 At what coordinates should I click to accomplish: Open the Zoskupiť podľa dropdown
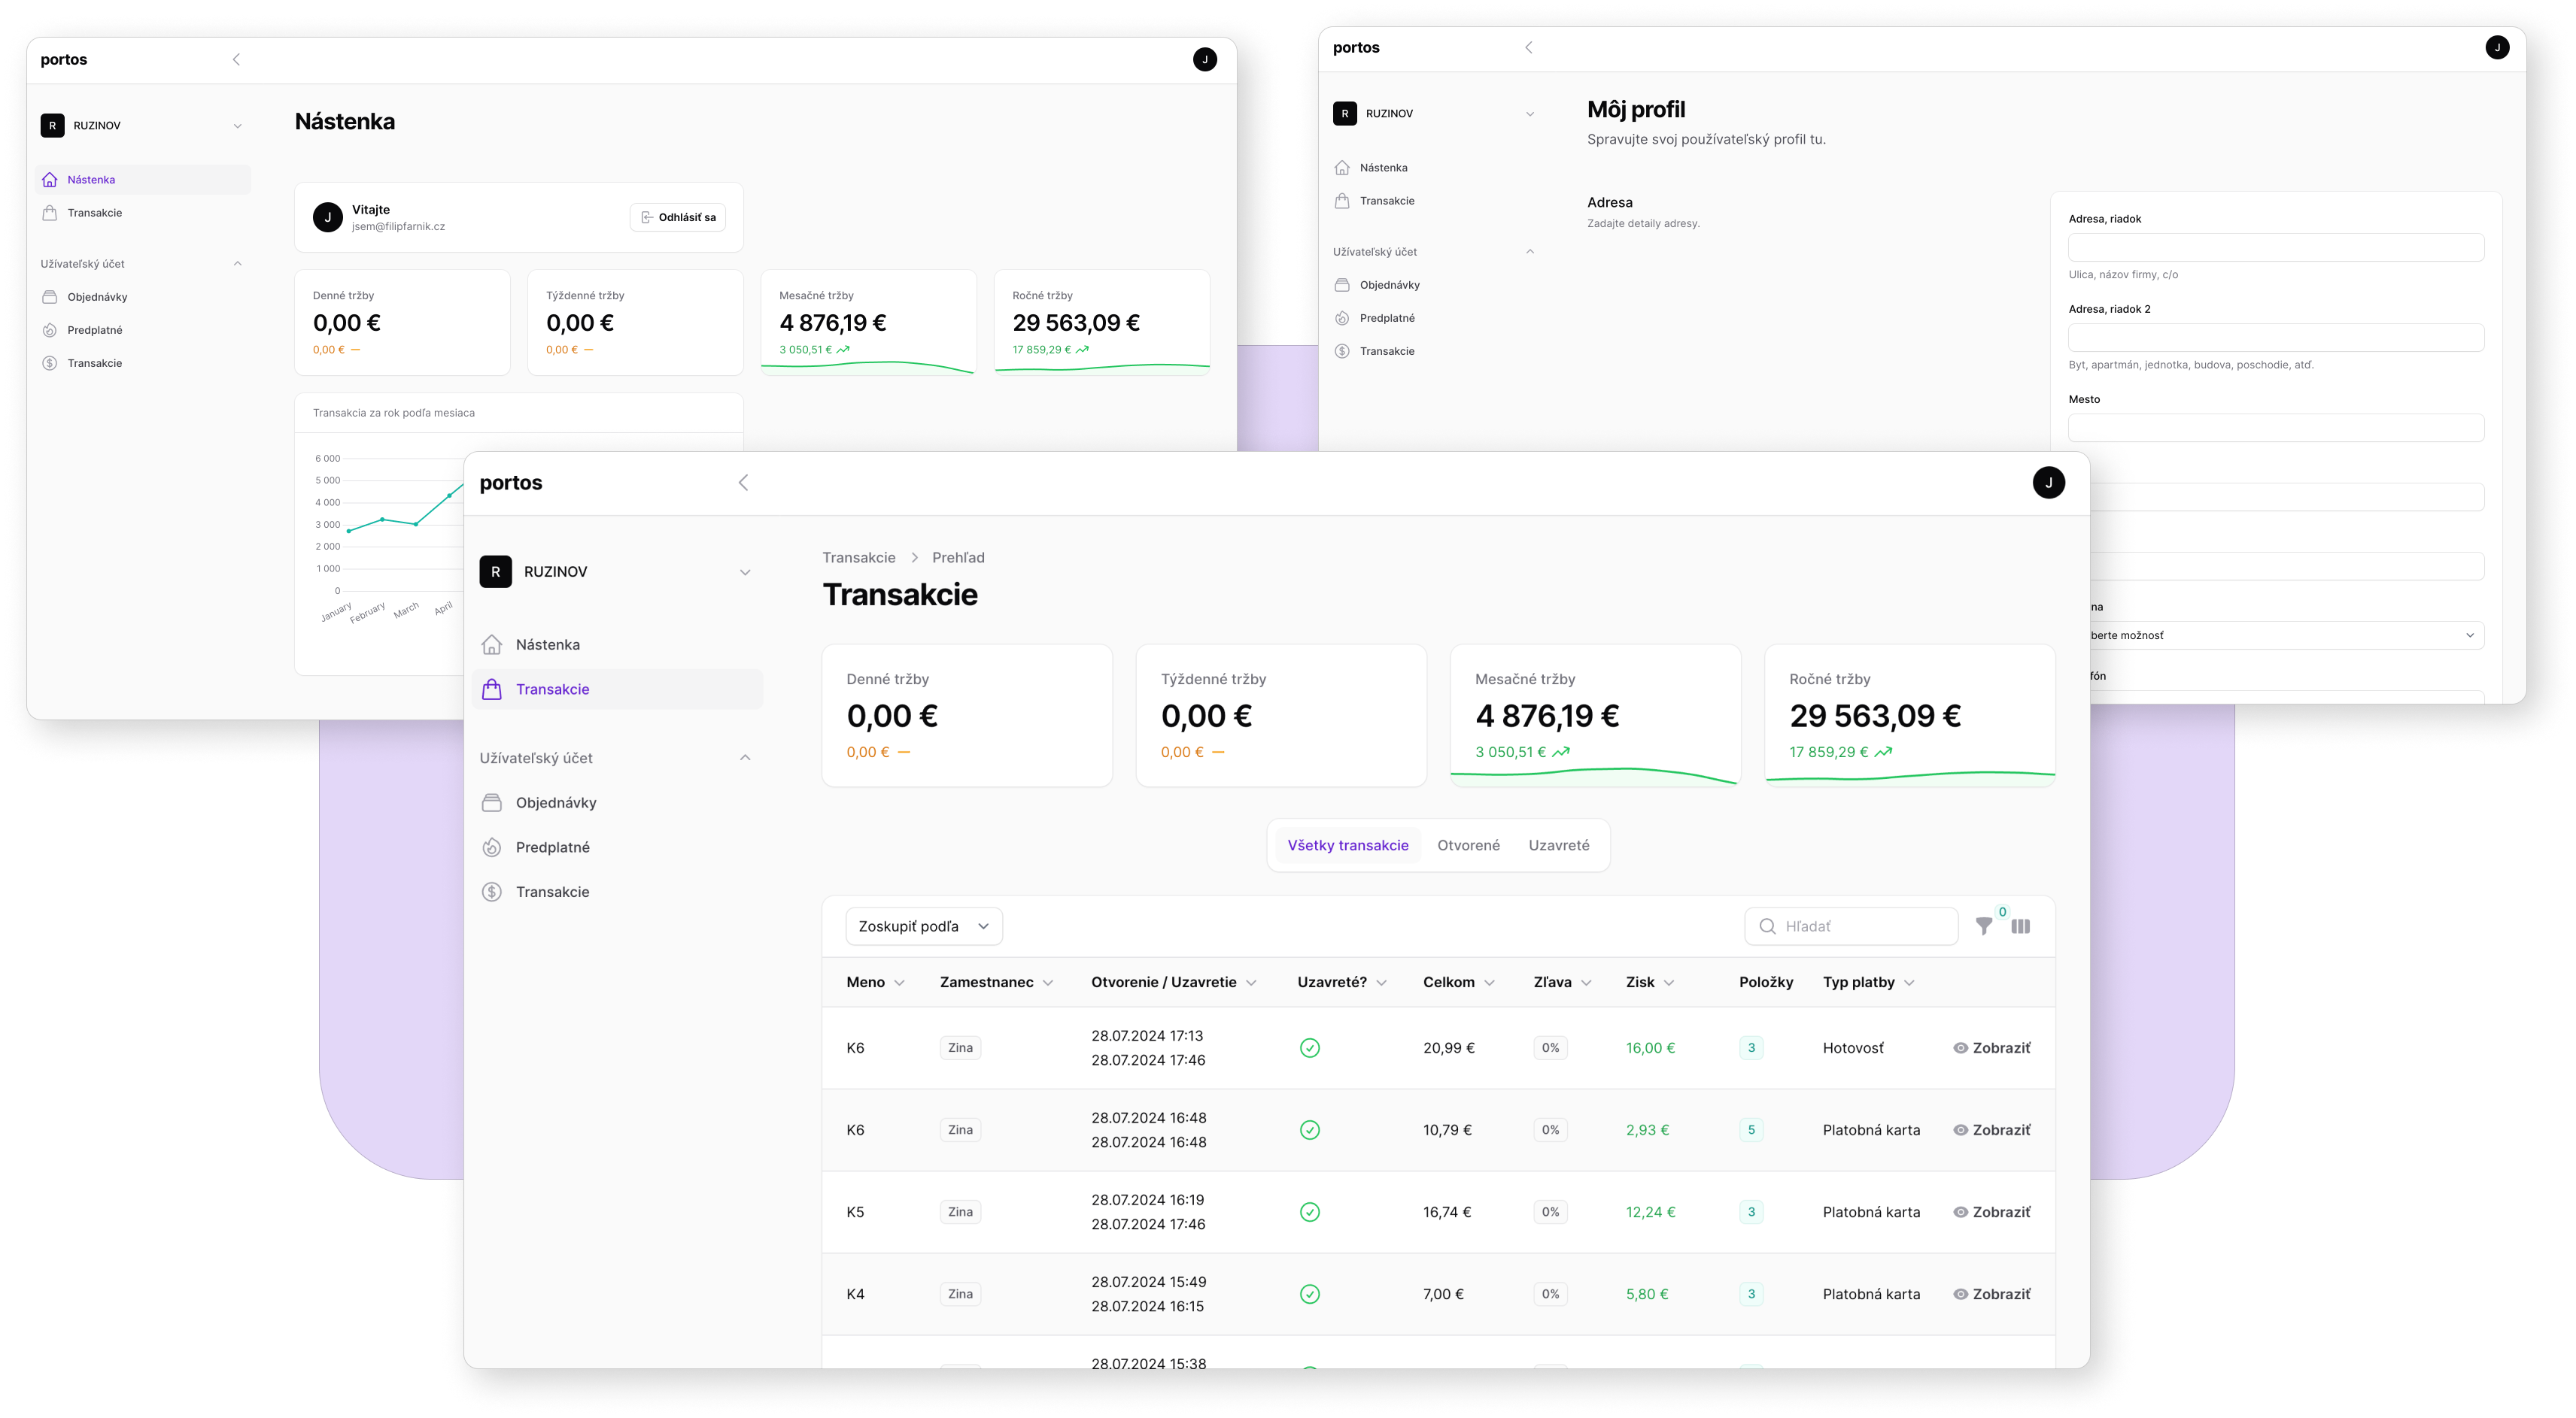pos(923,926)
